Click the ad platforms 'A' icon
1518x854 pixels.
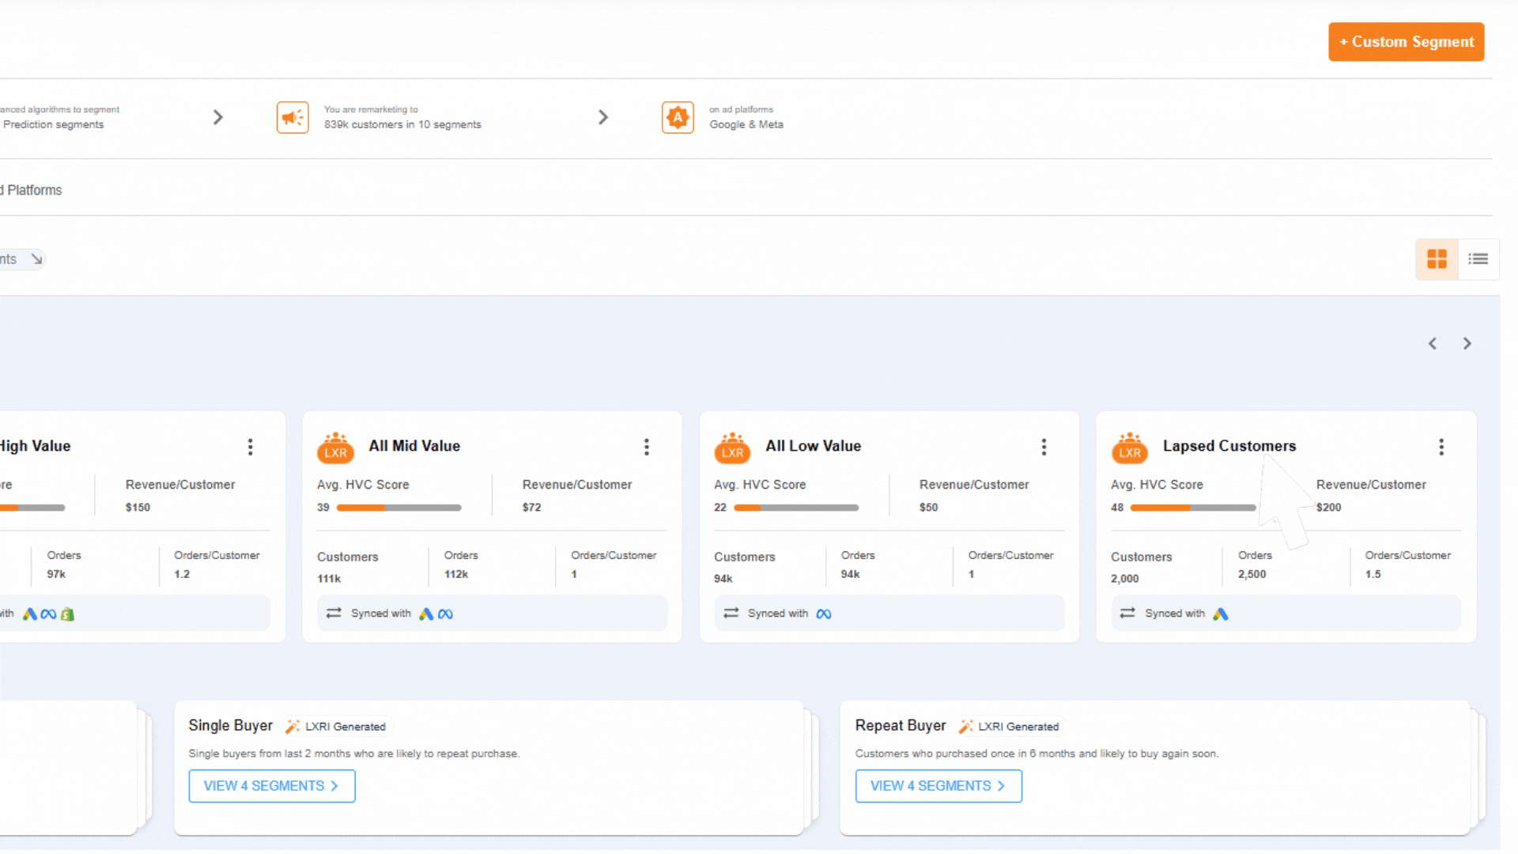click(678, 117)
